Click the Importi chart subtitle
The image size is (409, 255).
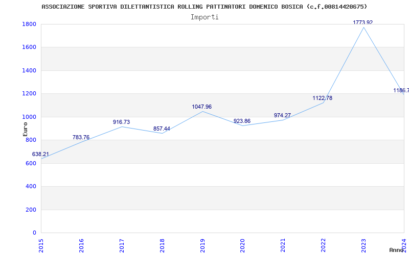[x=204, y=17]
